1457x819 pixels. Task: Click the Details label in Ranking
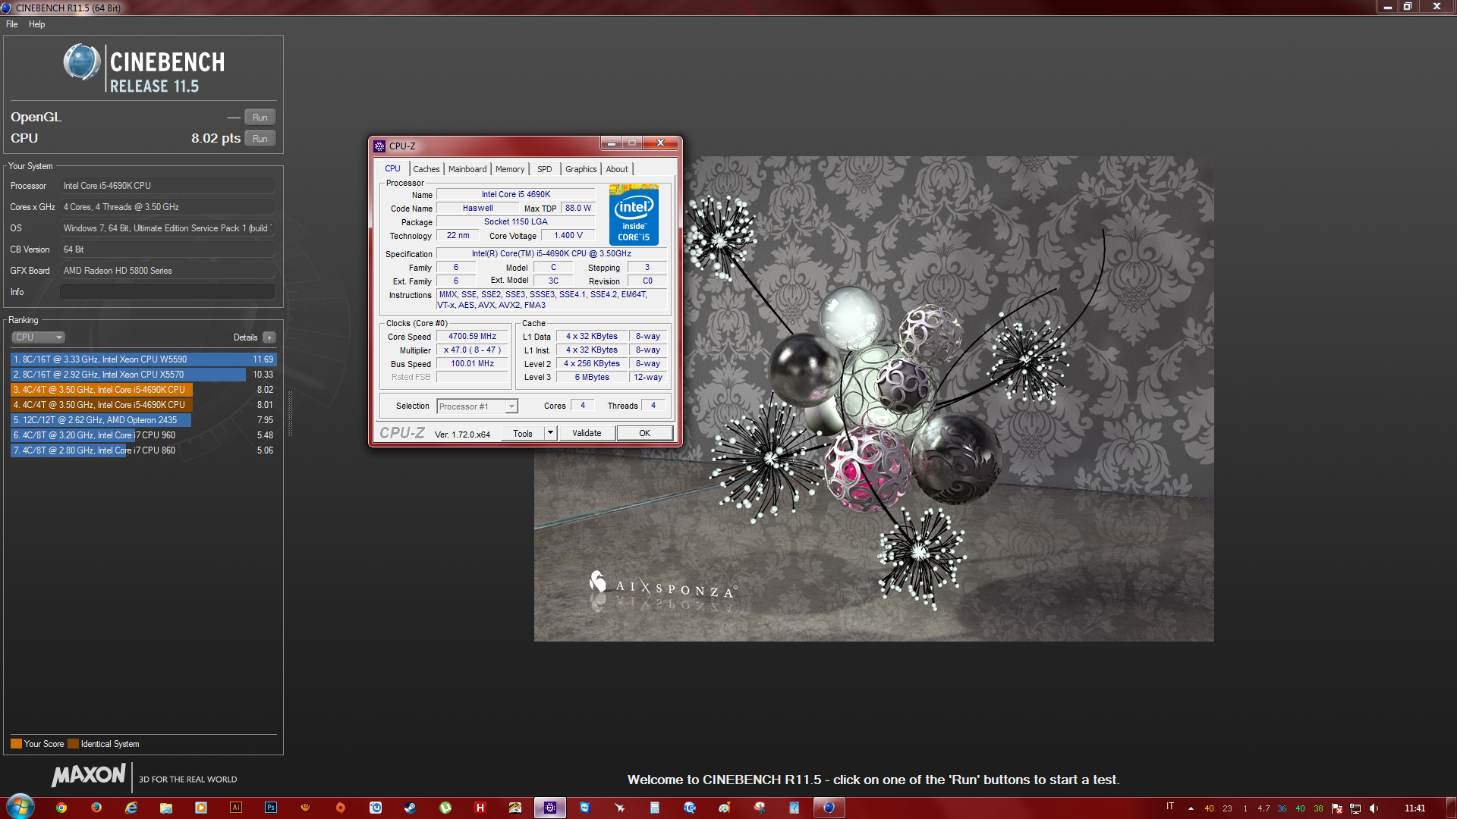(x=245, y=337)
